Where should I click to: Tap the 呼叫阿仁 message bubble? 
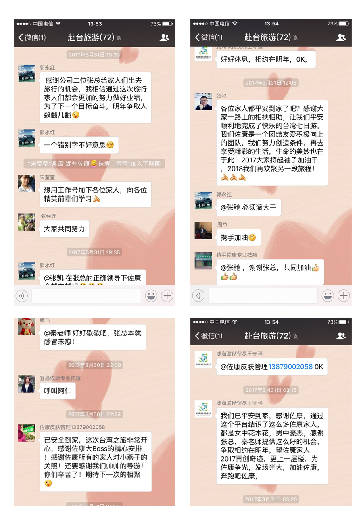point(57,391)
